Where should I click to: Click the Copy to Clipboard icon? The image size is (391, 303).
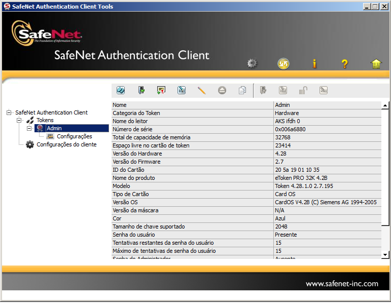[x=242, y=90]
